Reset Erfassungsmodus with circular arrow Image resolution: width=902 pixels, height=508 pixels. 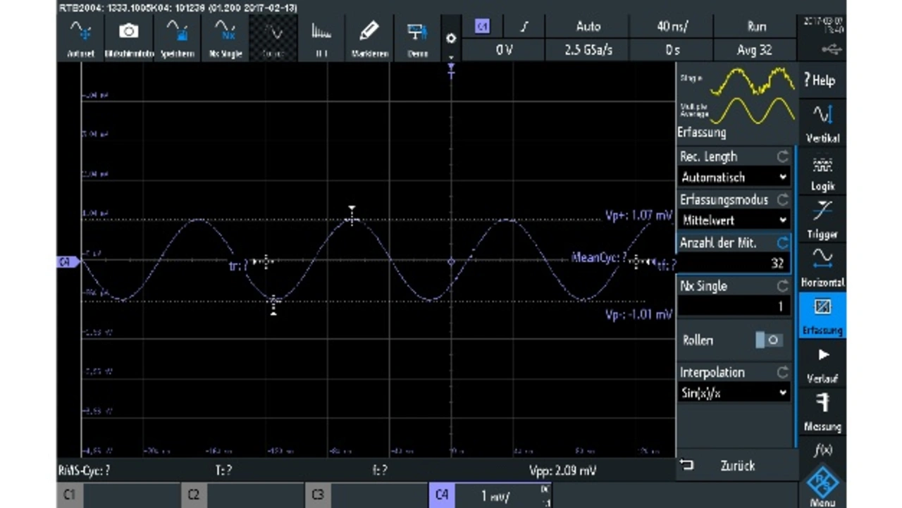[x=781, y=199]
